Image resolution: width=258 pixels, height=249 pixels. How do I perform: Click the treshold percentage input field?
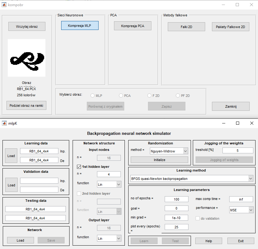click(238, 151)
